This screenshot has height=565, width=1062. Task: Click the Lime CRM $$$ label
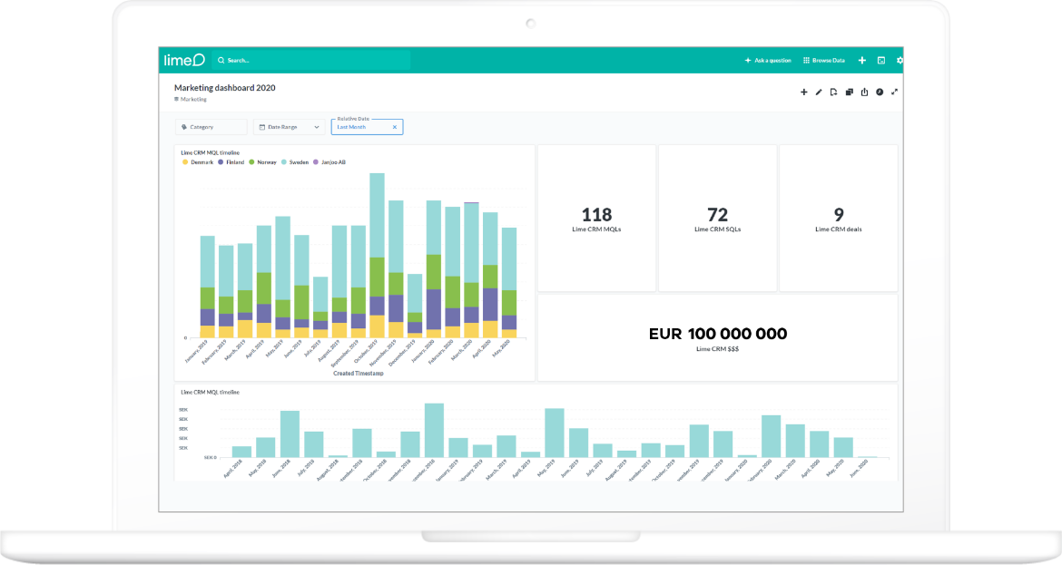718,349
